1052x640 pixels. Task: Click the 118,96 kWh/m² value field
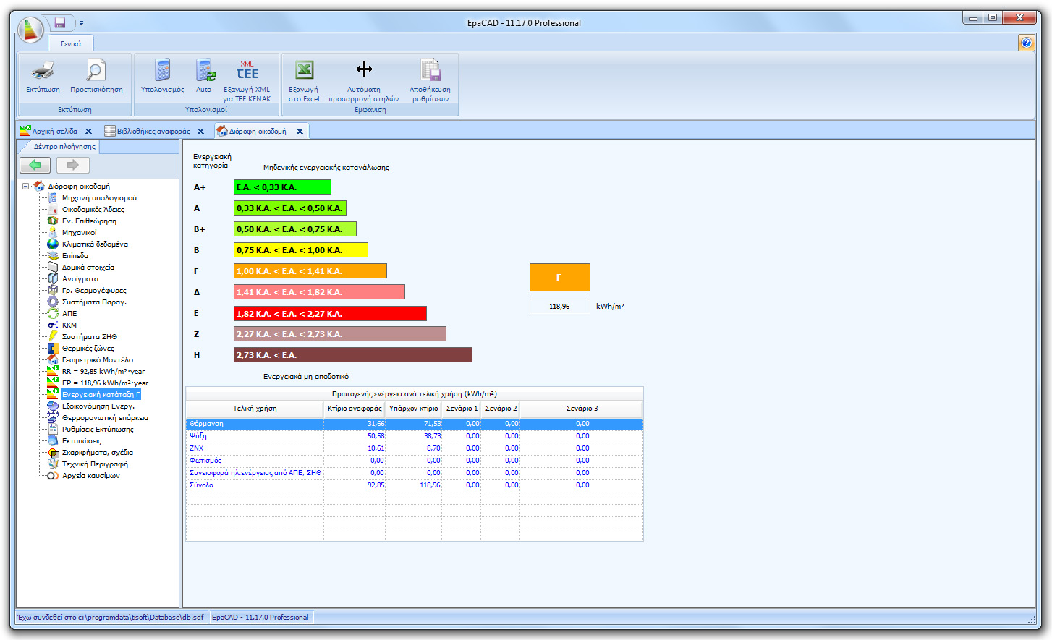559,307
